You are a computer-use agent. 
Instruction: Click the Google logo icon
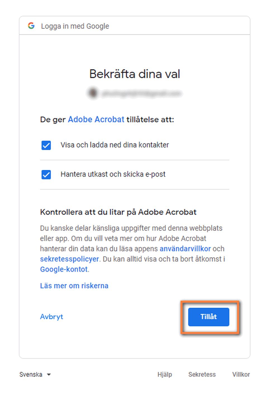(x=31, y=26)
